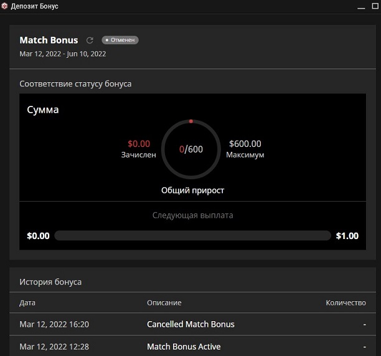The width and height of the screenshot is (381, 356).
Task: Click the refresh icon beside Match Bonus
Action: pos(90,40)
